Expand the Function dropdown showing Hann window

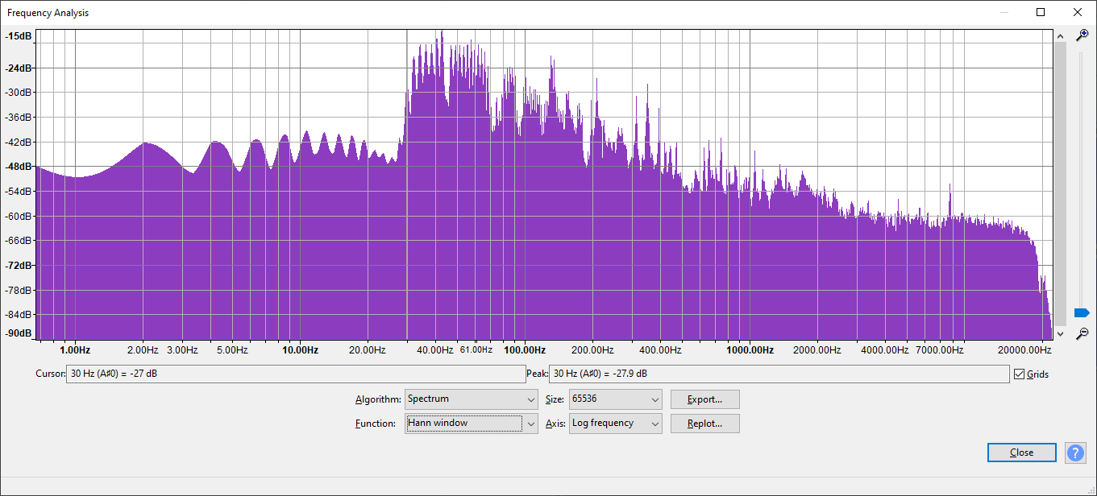point(471,424)
